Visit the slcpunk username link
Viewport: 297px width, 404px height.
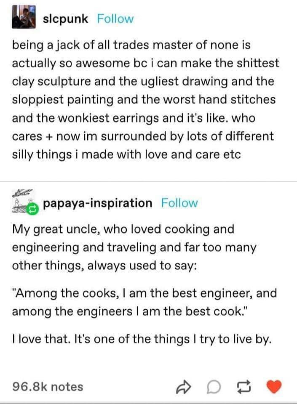[65, 19]
